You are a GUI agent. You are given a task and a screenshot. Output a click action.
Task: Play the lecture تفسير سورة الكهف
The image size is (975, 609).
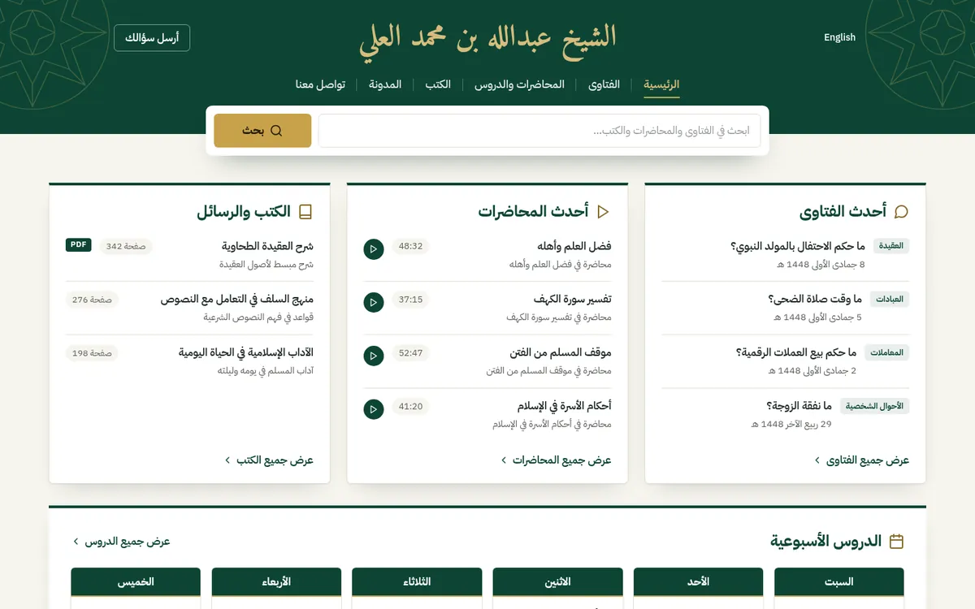(x=374, y=302)
